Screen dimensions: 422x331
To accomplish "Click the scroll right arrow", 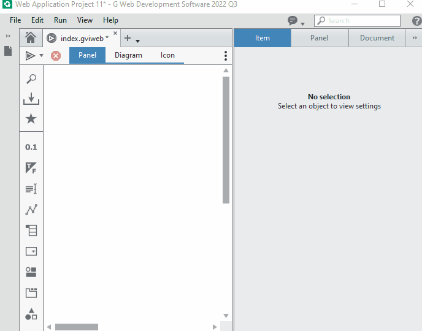I will coord(215,327).
